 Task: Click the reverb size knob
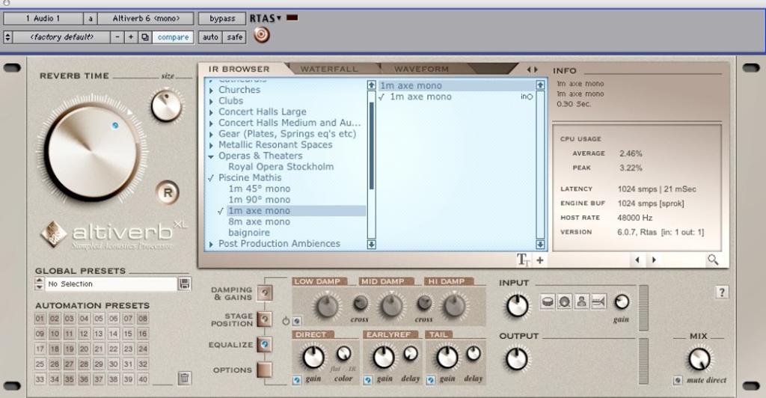click(166, 106)
